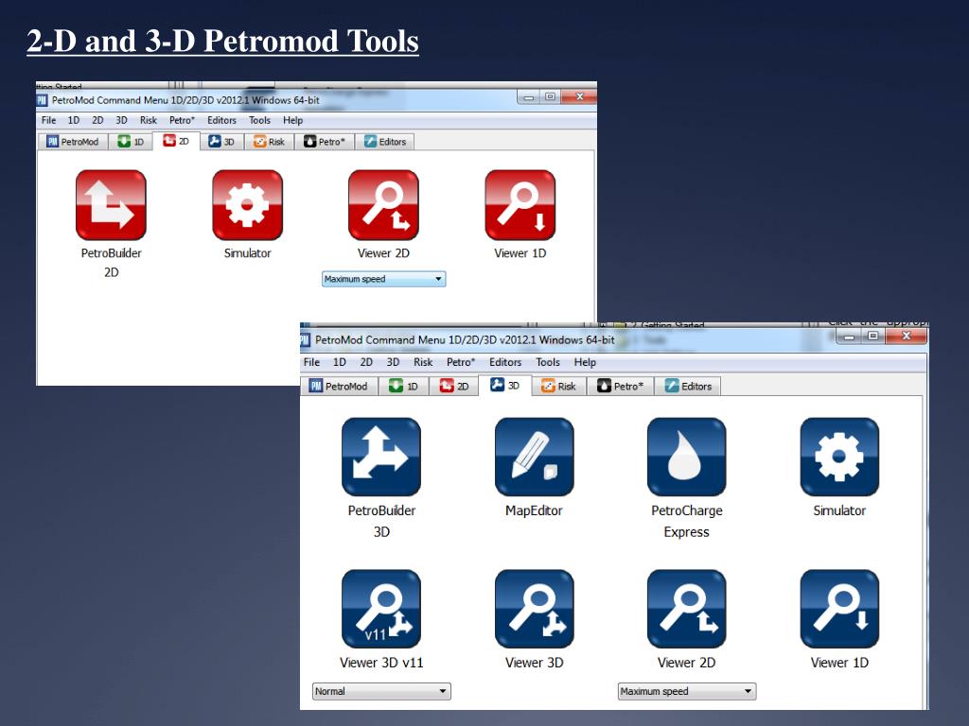Select the active 2D tab in 2D window
Viewport: 969px width, 726px height.
[176, 142]
